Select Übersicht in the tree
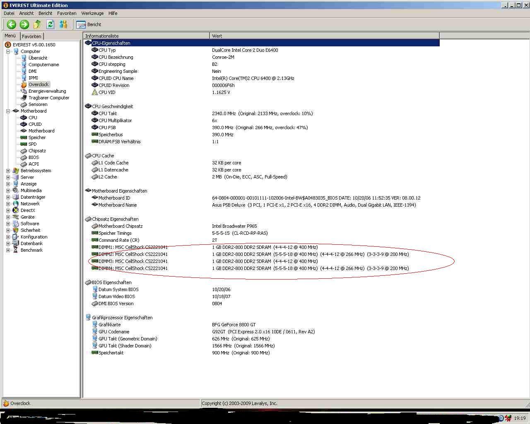The width and height of the screenshot is (530, 424). click(38, 58)
